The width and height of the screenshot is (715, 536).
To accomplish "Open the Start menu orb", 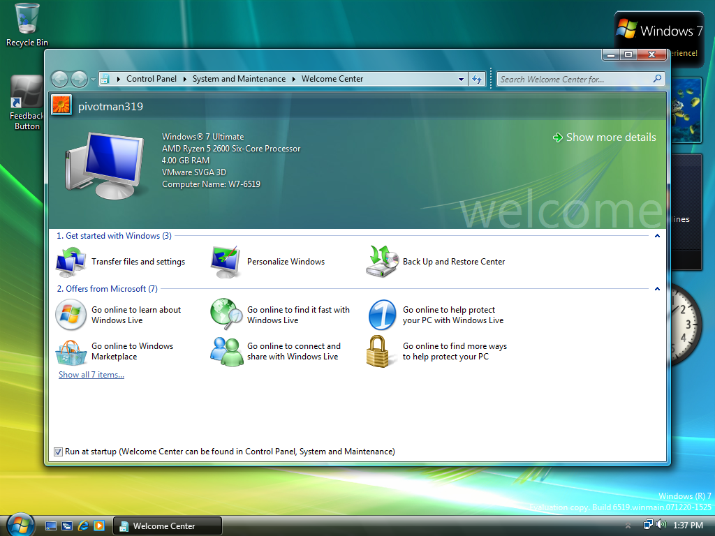I will pos(20,524).
